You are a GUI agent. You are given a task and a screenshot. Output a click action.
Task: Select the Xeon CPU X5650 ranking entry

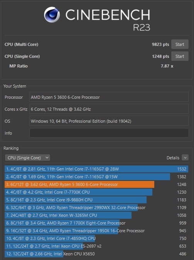[x=96, y=254]
